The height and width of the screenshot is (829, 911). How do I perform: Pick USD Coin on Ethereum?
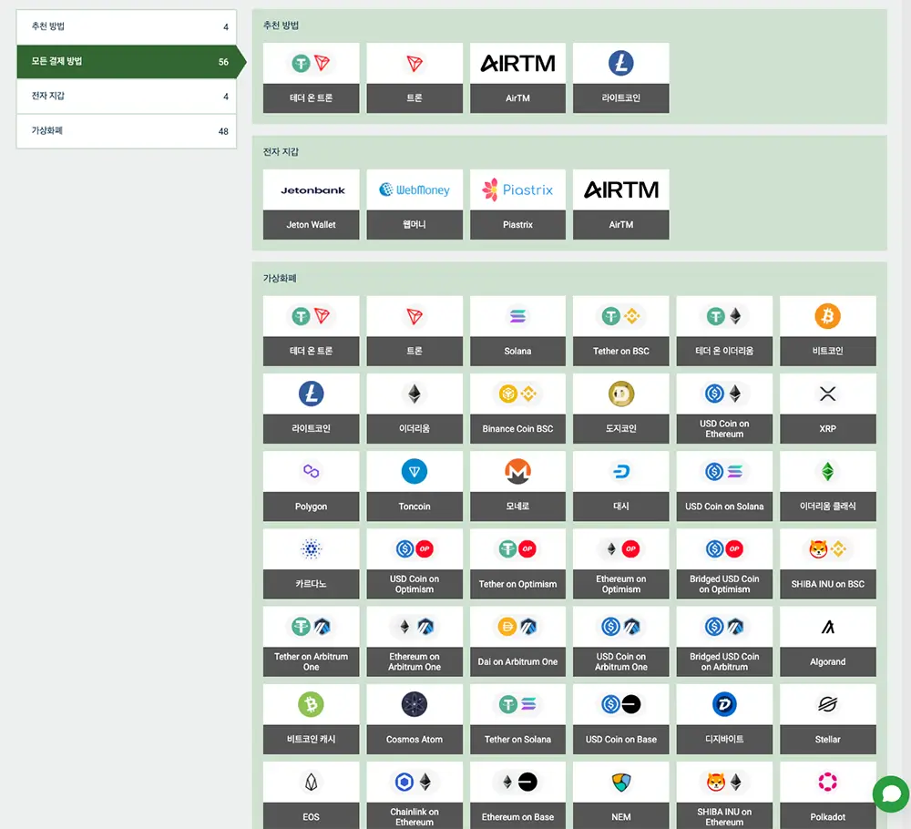(x=724, y=409)
